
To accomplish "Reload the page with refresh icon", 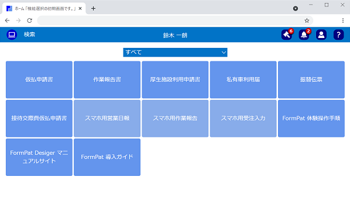I will coord(29,20).
